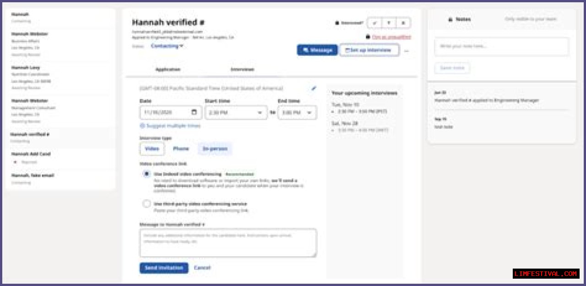Mark candidate as interested with checkmark
Image resolution: width=586 pixels, height=286 pixels.
pos(375,23)
